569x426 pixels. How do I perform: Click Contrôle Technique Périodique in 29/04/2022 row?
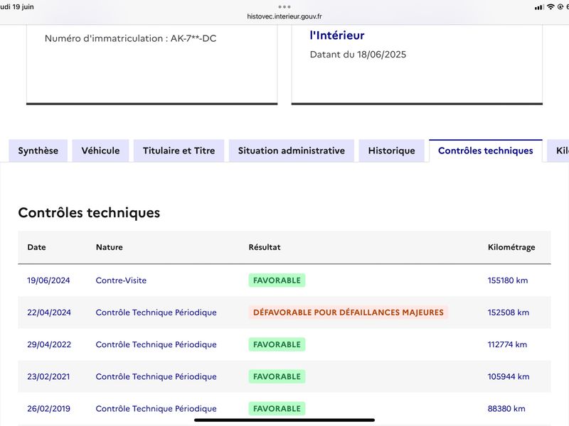pyautogui.click(x=156, y=344)
